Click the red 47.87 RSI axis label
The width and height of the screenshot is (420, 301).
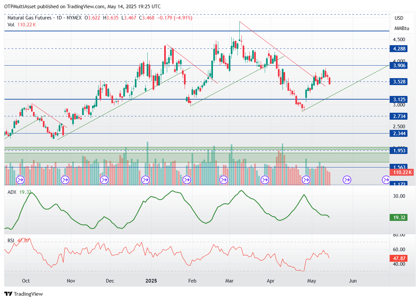pyautogui.click(x=399, y=259)
